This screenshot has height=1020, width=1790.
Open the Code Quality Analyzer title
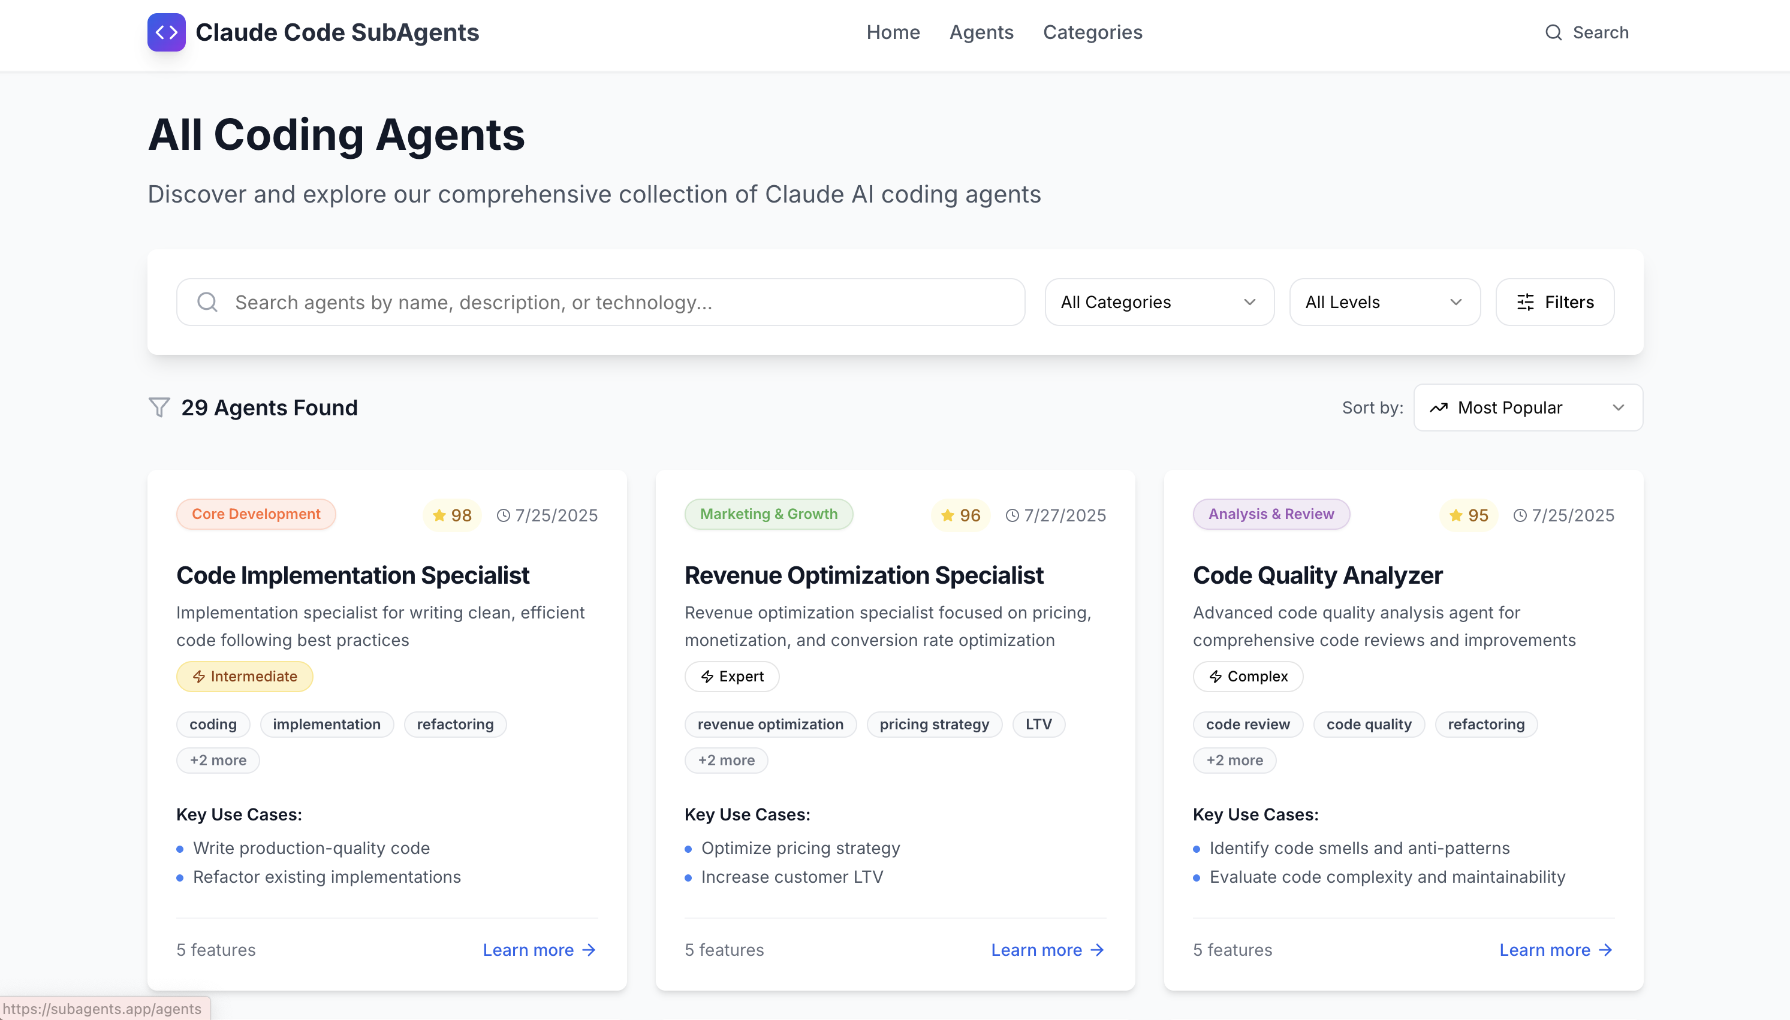pos(1317,575)
